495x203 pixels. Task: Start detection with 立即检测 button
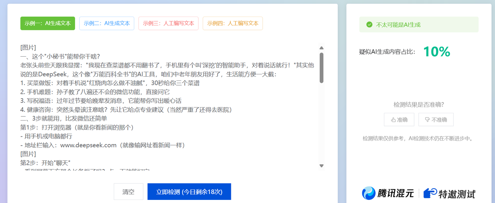coord(189,192)
